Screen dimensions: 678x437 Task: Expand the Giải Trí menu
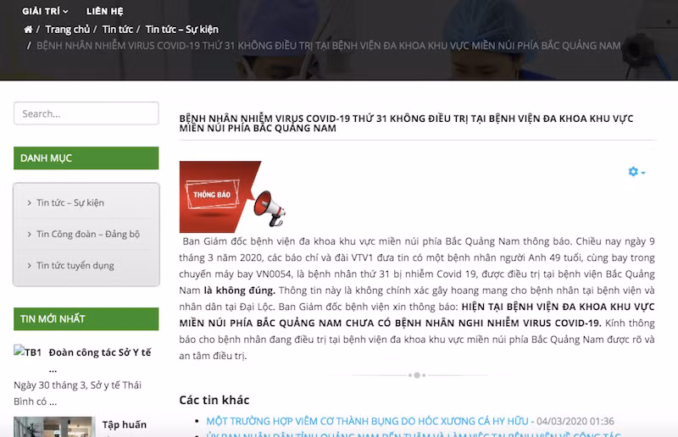coord(45,11)
